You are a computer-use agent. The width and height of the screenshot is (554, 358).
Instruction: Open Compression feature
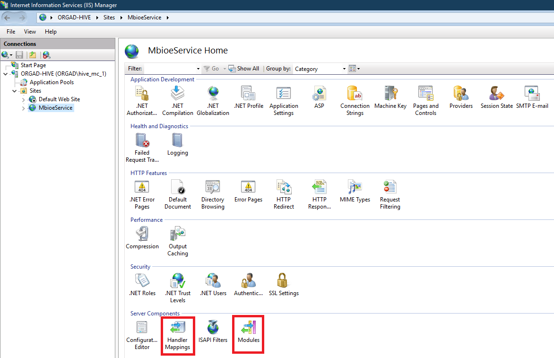(142, 237)
